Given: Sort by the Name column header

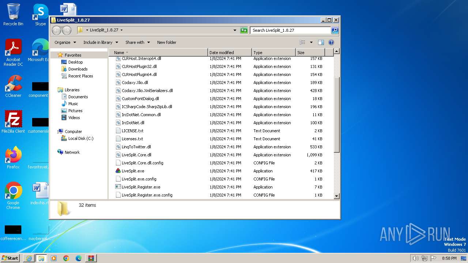Looking at the screenshot, I should tap(158, 53).
